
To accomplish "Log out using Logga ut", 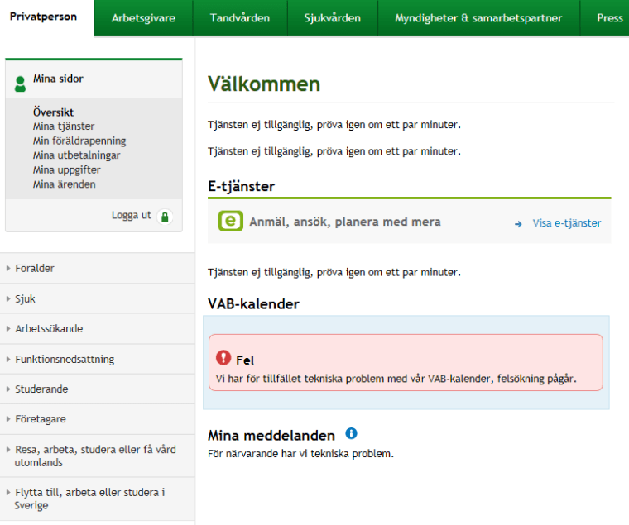I will tap(132, 216).
